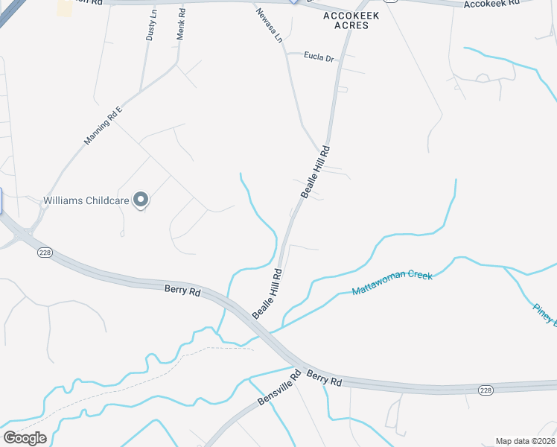Click the Berry Rd label near Bensville Rd
This screenshot has height=447, width=557.
point(324,378)
